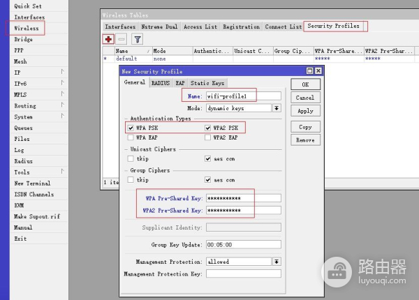Image resolution: width=419 pixels, height=300 pixels.
Task: Click the minus remove toolbar icon
Action: 122,40
